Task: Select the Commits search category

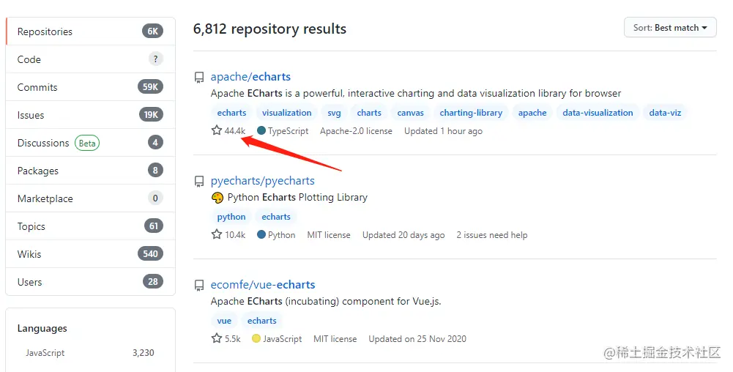Action: tap(90, 87)
